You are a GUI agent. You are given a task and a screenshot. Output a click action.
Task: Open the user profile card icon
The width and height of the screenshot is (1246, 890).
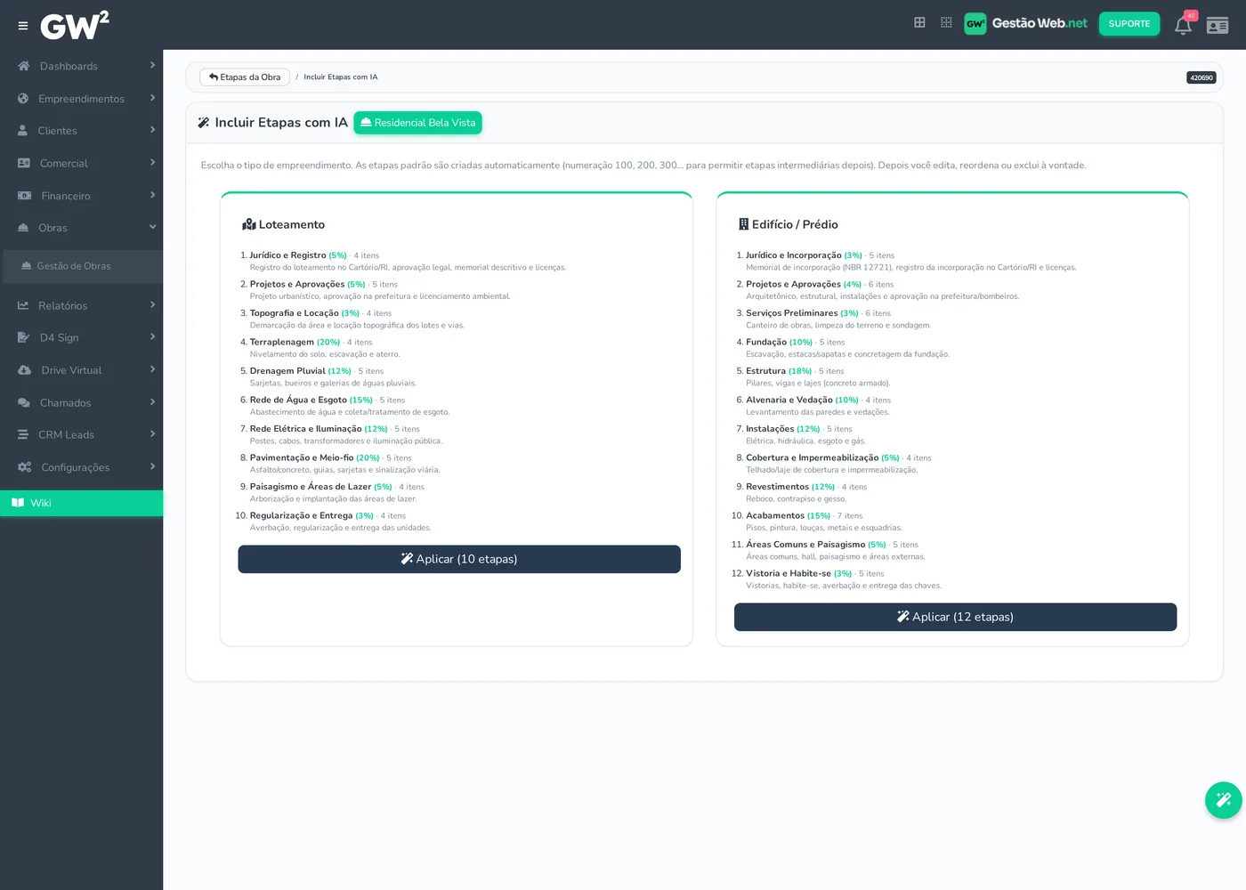(x=1218, y=26)
